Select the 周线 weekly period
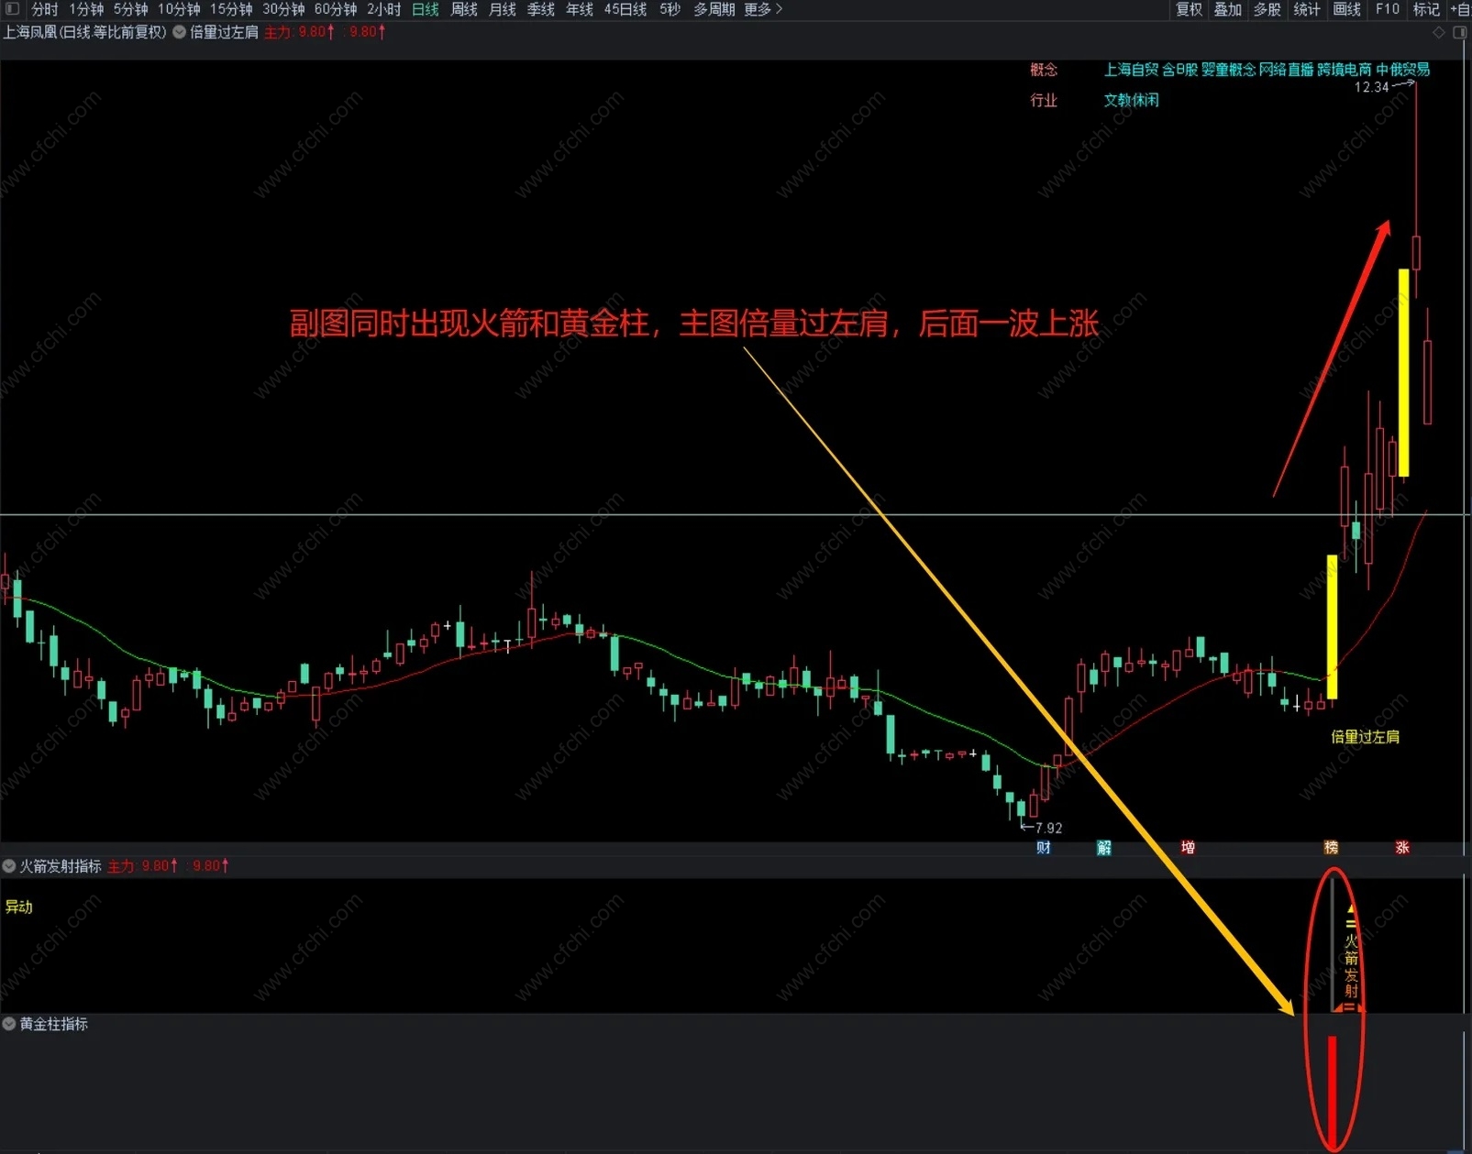The height and width of the screenshot is (1154, 1472). pyautogui.click(x=464, y=9)
